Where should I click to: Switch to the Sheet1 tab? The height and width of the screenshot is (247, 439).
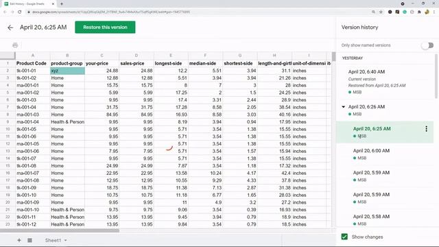pyautogui.click(x=53, y=240)
